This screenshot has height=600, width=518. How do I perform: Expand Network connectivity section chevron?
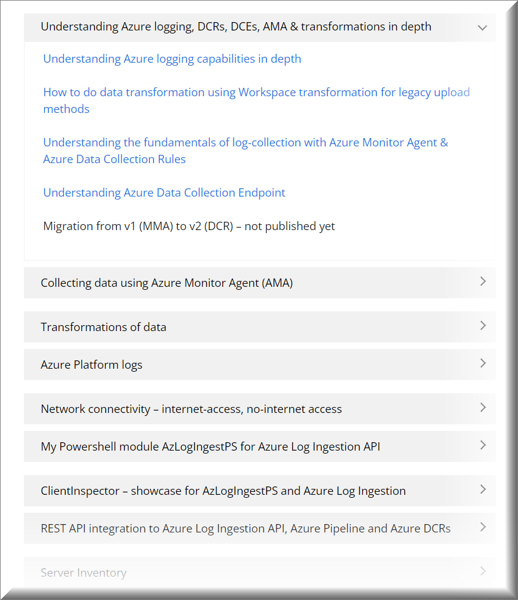[x=483, y=408]
